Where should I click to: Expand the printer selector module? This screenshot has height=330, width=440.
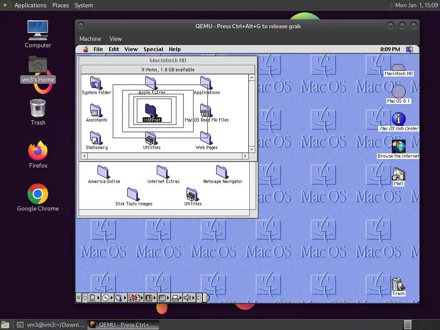click(x=177, y=298)
